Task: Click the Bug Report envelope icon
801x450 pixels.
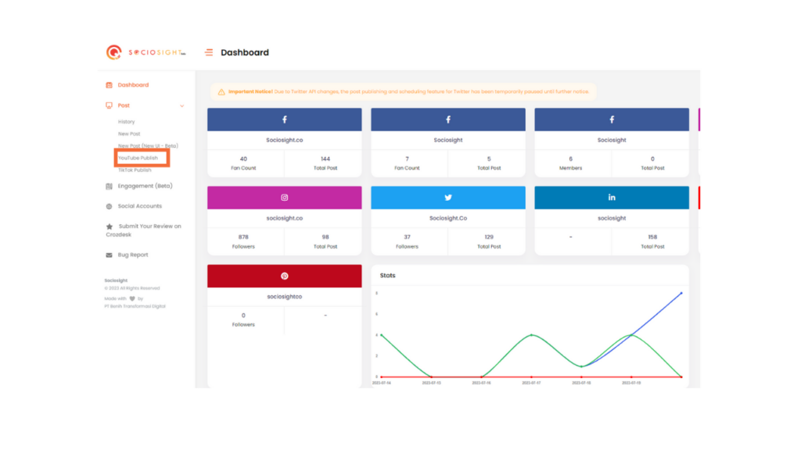Action: pos(109,255)
